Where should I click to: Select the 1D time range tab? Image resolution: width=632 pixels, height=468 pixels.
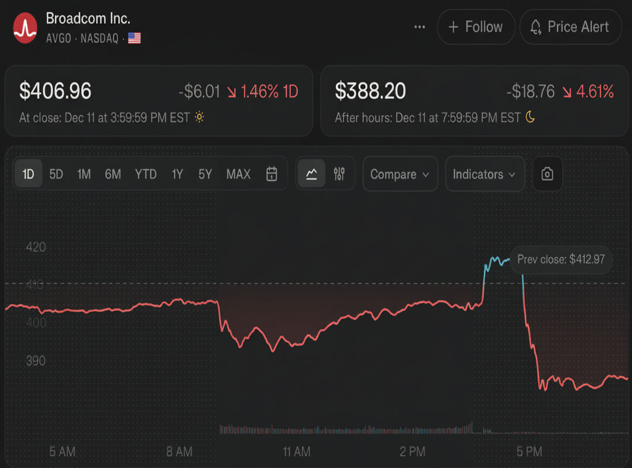click(28, 174)
